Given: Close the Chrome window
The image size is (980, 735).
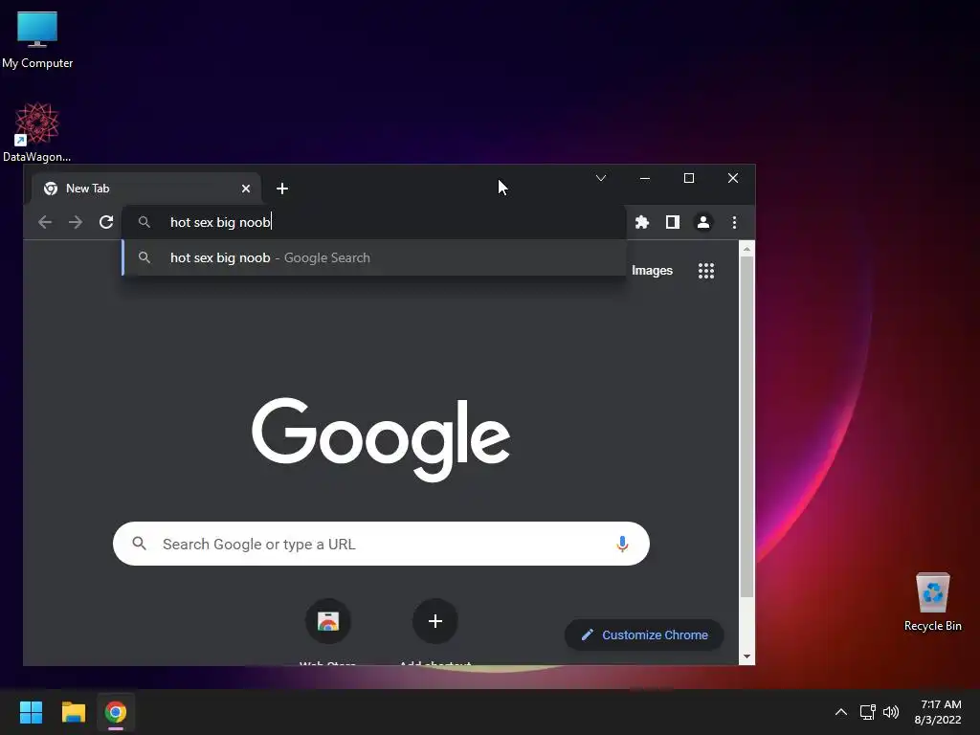Looking at the screenshot, I should [733, 178].
